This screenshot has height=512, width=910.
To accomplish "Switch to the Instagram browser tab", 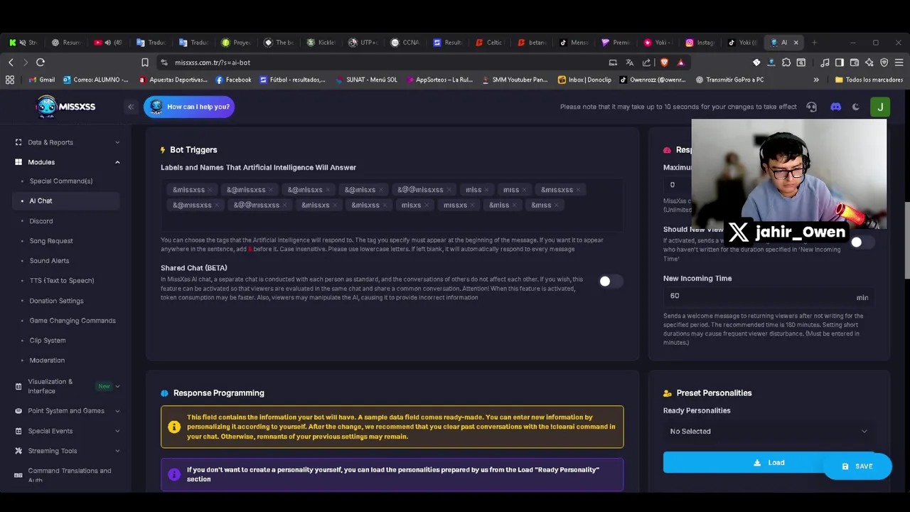I will click(x=700, y=43).
